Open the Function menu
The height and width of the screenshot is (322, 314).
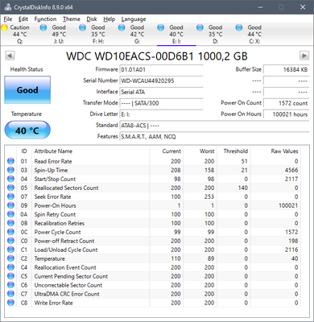(x=45, y=19)
